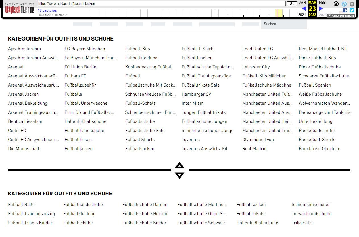Jump to the JAN capture month

[302, 3]
